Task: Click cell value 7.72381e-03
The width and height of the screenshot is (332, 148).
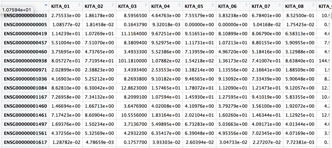Action: pos(300,142)
